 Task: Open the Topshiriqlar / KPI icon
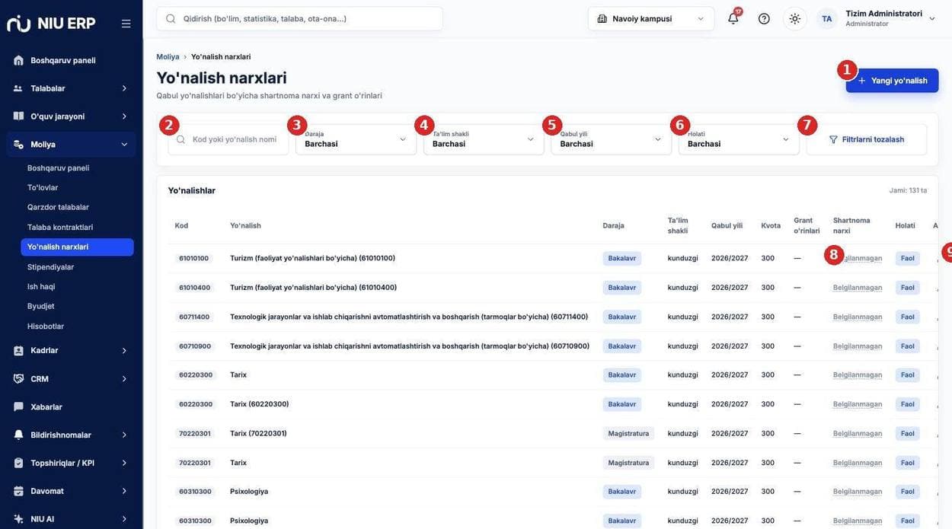[18, 463]
